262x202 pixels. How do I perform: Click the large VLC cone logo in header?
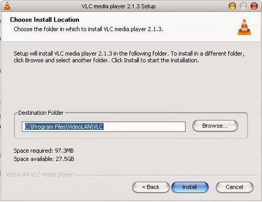pyautogui.click(x=244, y=27)
